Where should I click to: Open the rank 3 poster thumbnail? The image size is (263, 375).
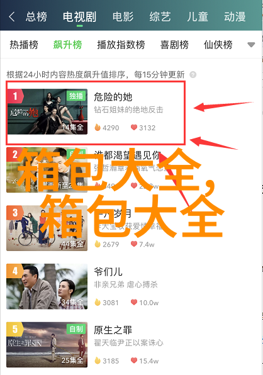pyautogui.click(x=47, y=228)
